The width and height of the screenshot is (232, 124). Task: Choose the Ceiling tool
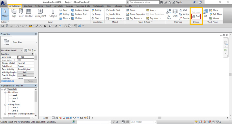(x=64, y=14)
